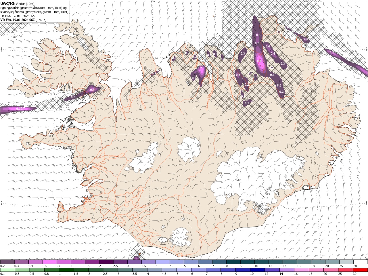Pick the pale grey snow swatch labeled 25
This screenshot has width=368, height=276.
[346, 262]
